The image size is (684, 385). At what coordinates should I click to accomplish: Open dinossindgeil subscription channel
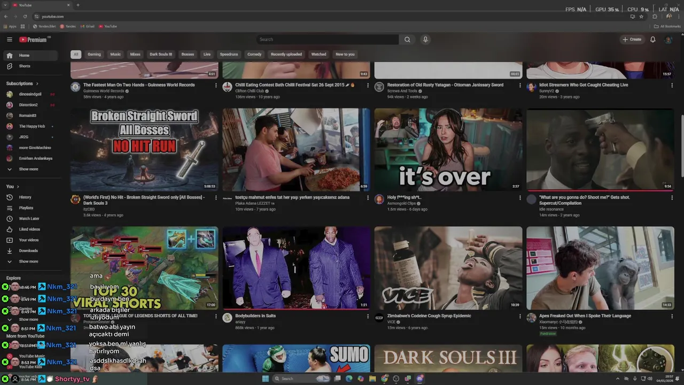[x=31, y=94]
